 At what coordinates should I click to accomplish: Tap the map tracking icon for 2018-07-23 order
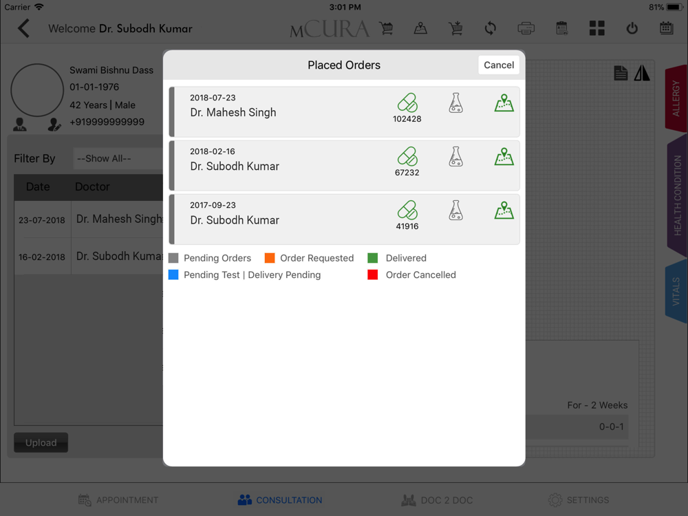504,103
